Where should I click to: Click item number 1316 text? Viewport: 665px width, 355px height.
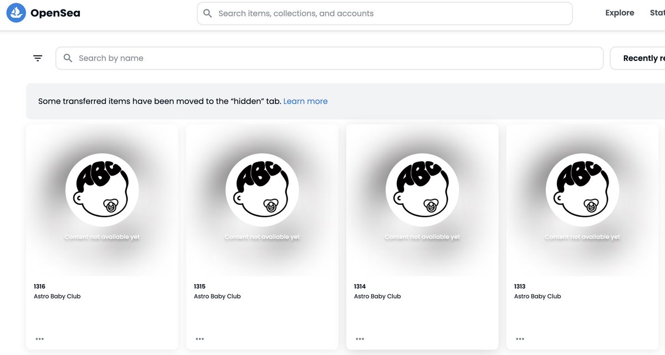(x=39, y=286)
